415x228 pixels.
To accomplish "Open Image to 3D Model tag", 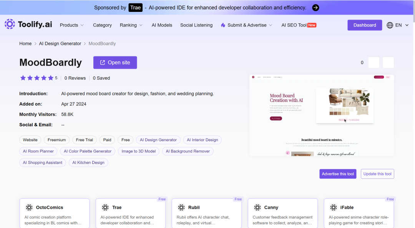I will [139, 151].
